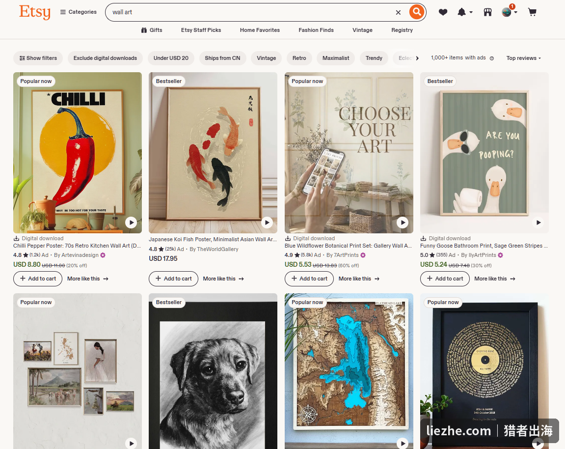Open the framed gallery wall set image
Image resolution: width=565 pixels, height=449 pixels.
point(78,371)
